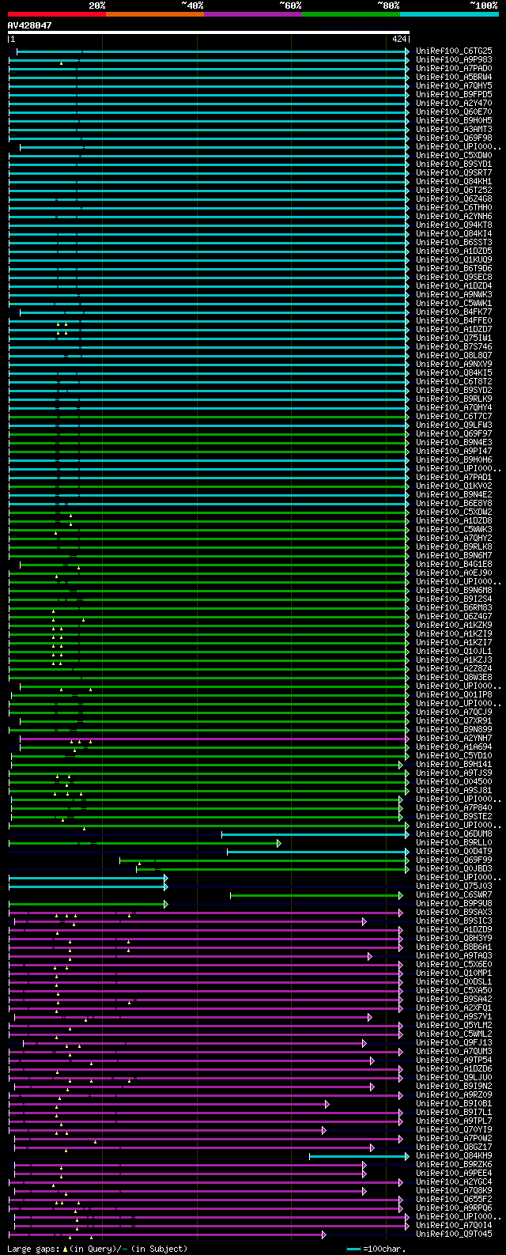Select hit label UniRef100_C6T8T2
Image resolution: width=506 pixels, height=1255 pixels.
(454, 381)
